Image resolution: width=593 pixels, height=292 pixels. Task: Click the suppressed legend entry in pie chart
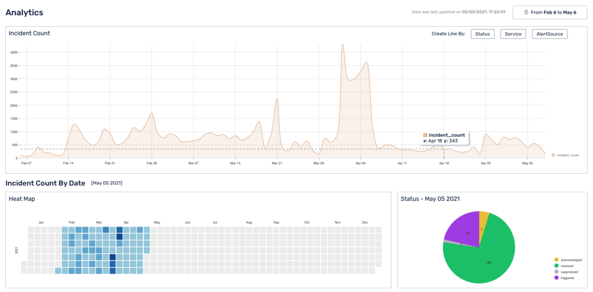(x=567, y=272)
